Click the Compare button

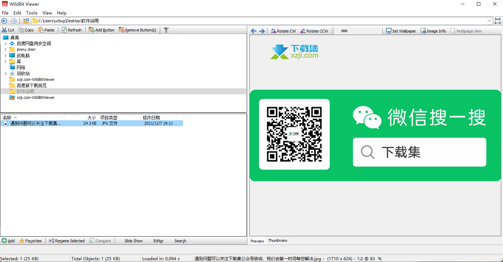pyautogui.click(x=100, y=241)
